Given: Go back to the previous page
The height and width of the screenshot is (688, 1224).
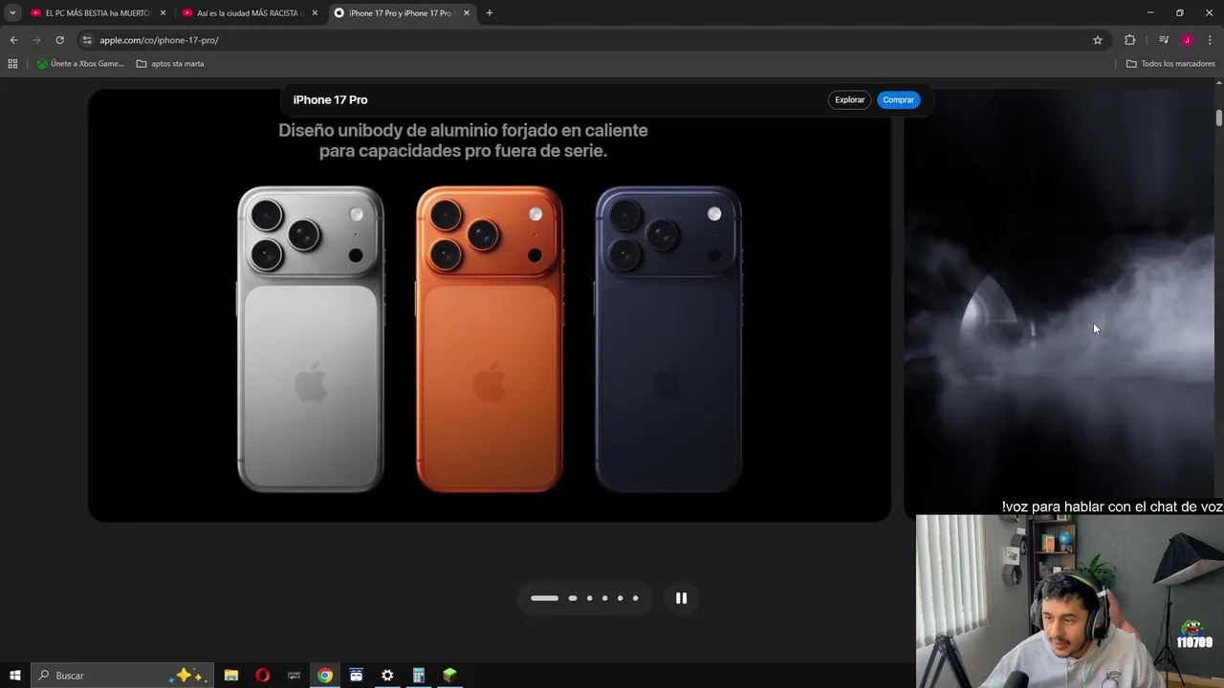Looking at the screenshot, I should pyautogui.click(x=13, y=40).
